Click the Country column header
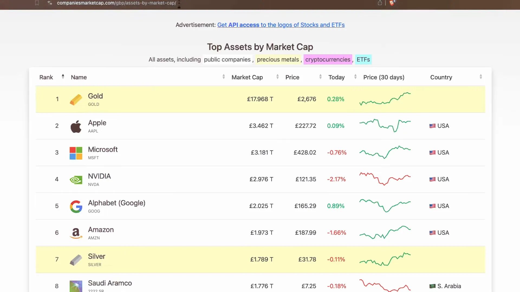The height and width of the screenshot is (292, 520). 441,77
